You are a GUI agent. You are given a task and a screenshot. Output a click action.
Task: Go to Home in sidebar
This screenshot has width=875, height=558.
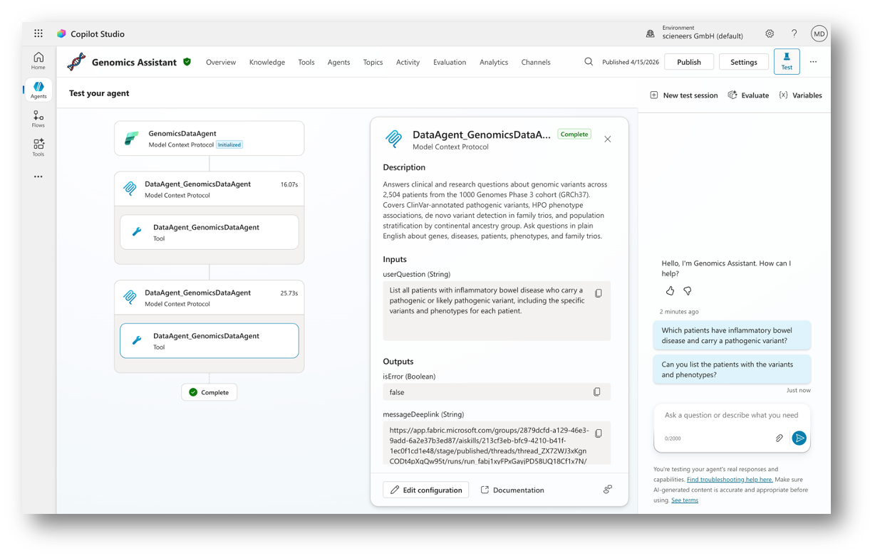point(38,60)
